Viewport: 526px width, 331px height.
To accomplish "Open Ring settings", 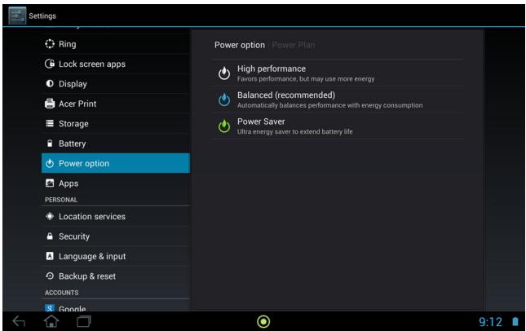I will (x=116, y=44).
